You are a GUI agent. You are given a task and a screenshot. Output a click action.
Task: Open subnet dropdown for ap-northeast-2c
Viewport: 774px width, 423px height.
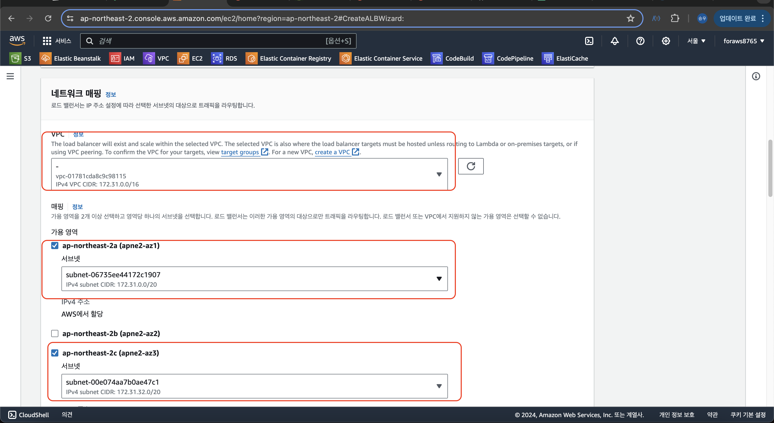click(x=254, y=386)
